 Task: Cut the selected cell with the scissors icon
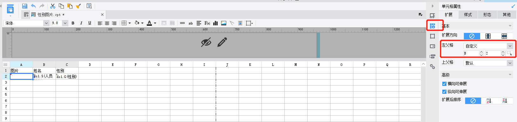53,6
